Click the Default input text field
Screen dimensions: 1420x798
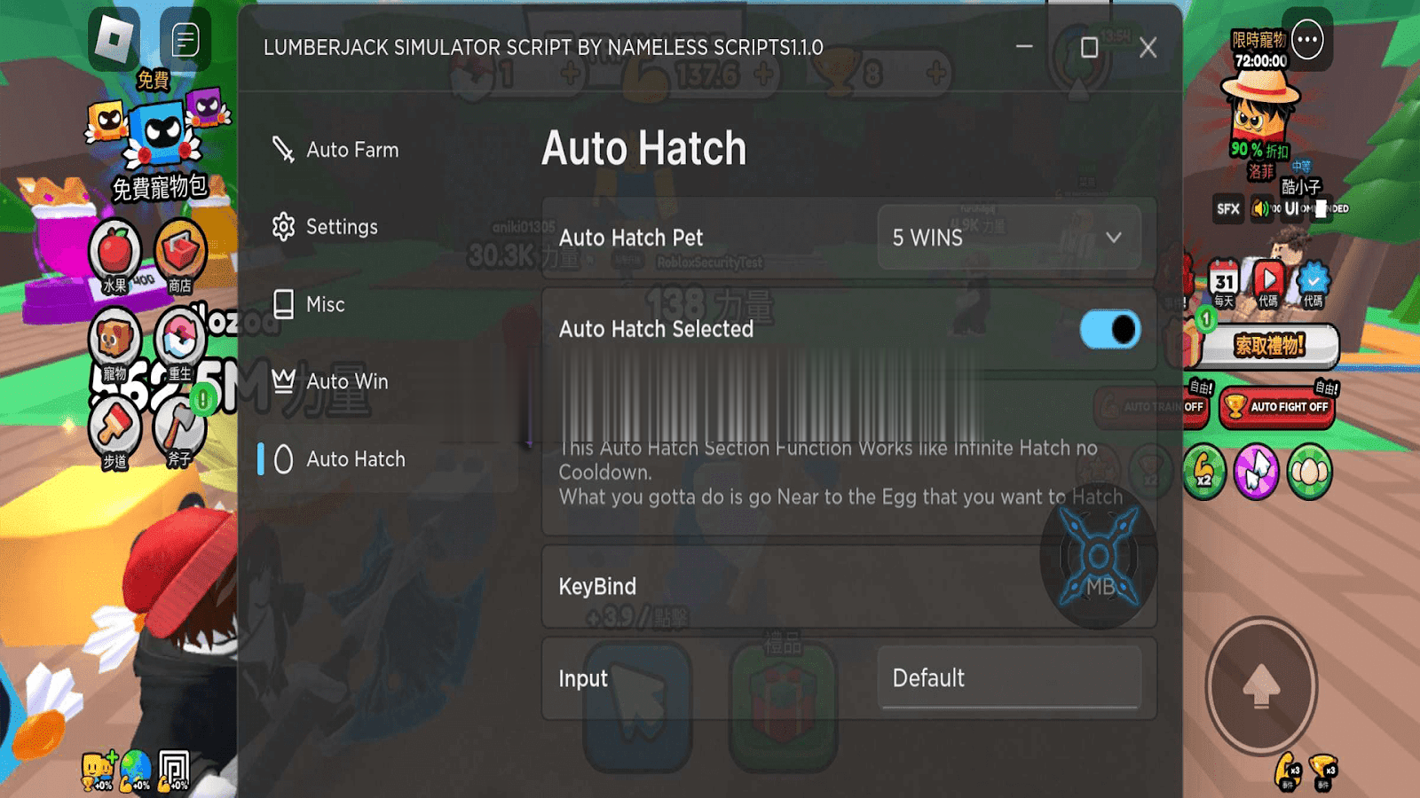coord(1009,678)
